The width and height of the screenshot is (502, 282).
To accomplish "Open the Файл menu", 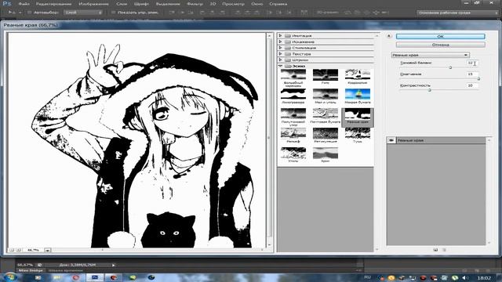I will click(24, 4).
